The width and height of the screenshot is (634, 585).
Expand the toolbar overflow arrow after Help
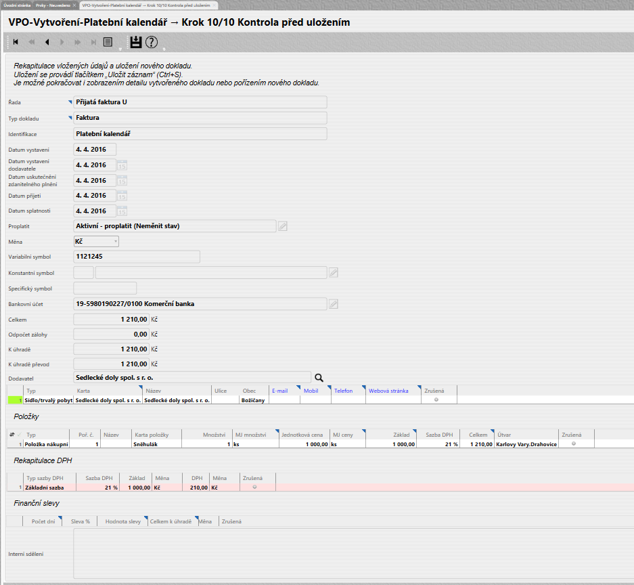coord(164,49)
